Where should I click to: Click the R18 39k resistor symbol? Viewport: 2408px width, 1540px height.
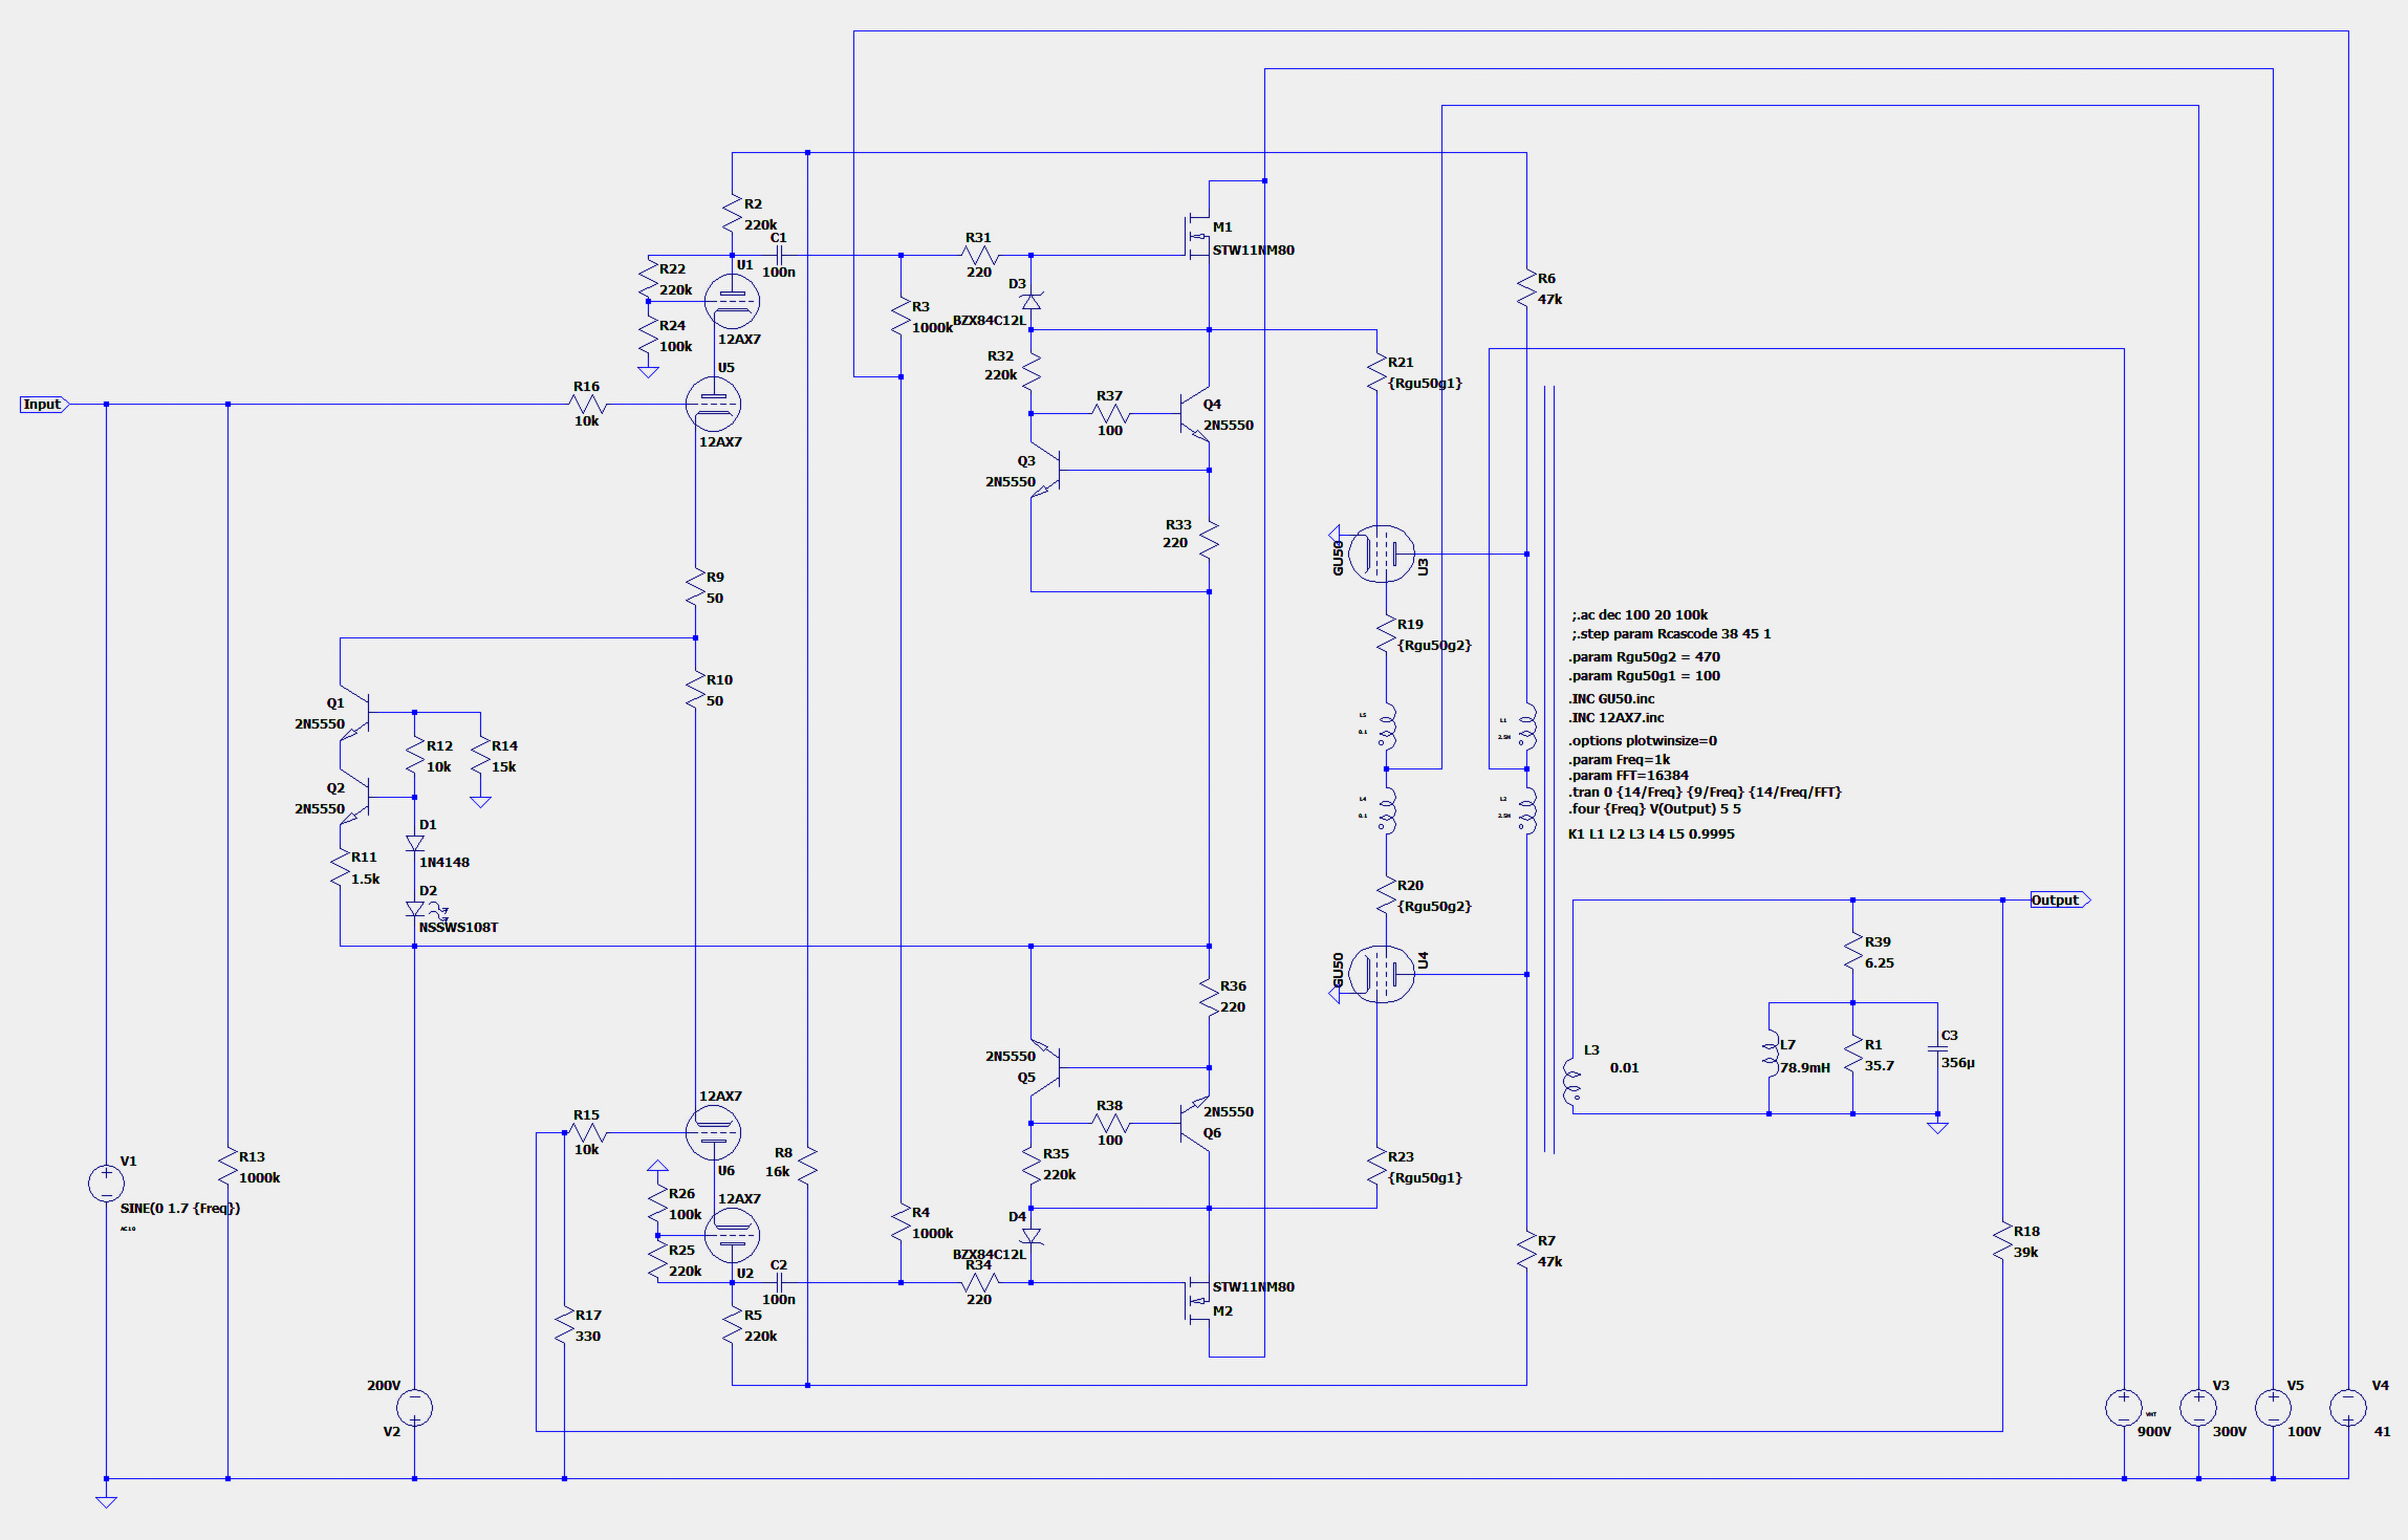click(2002, 1242)
